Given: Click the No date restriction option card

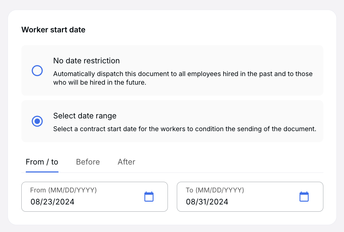Looking at the screenshot, I should [x=172, y=70].
